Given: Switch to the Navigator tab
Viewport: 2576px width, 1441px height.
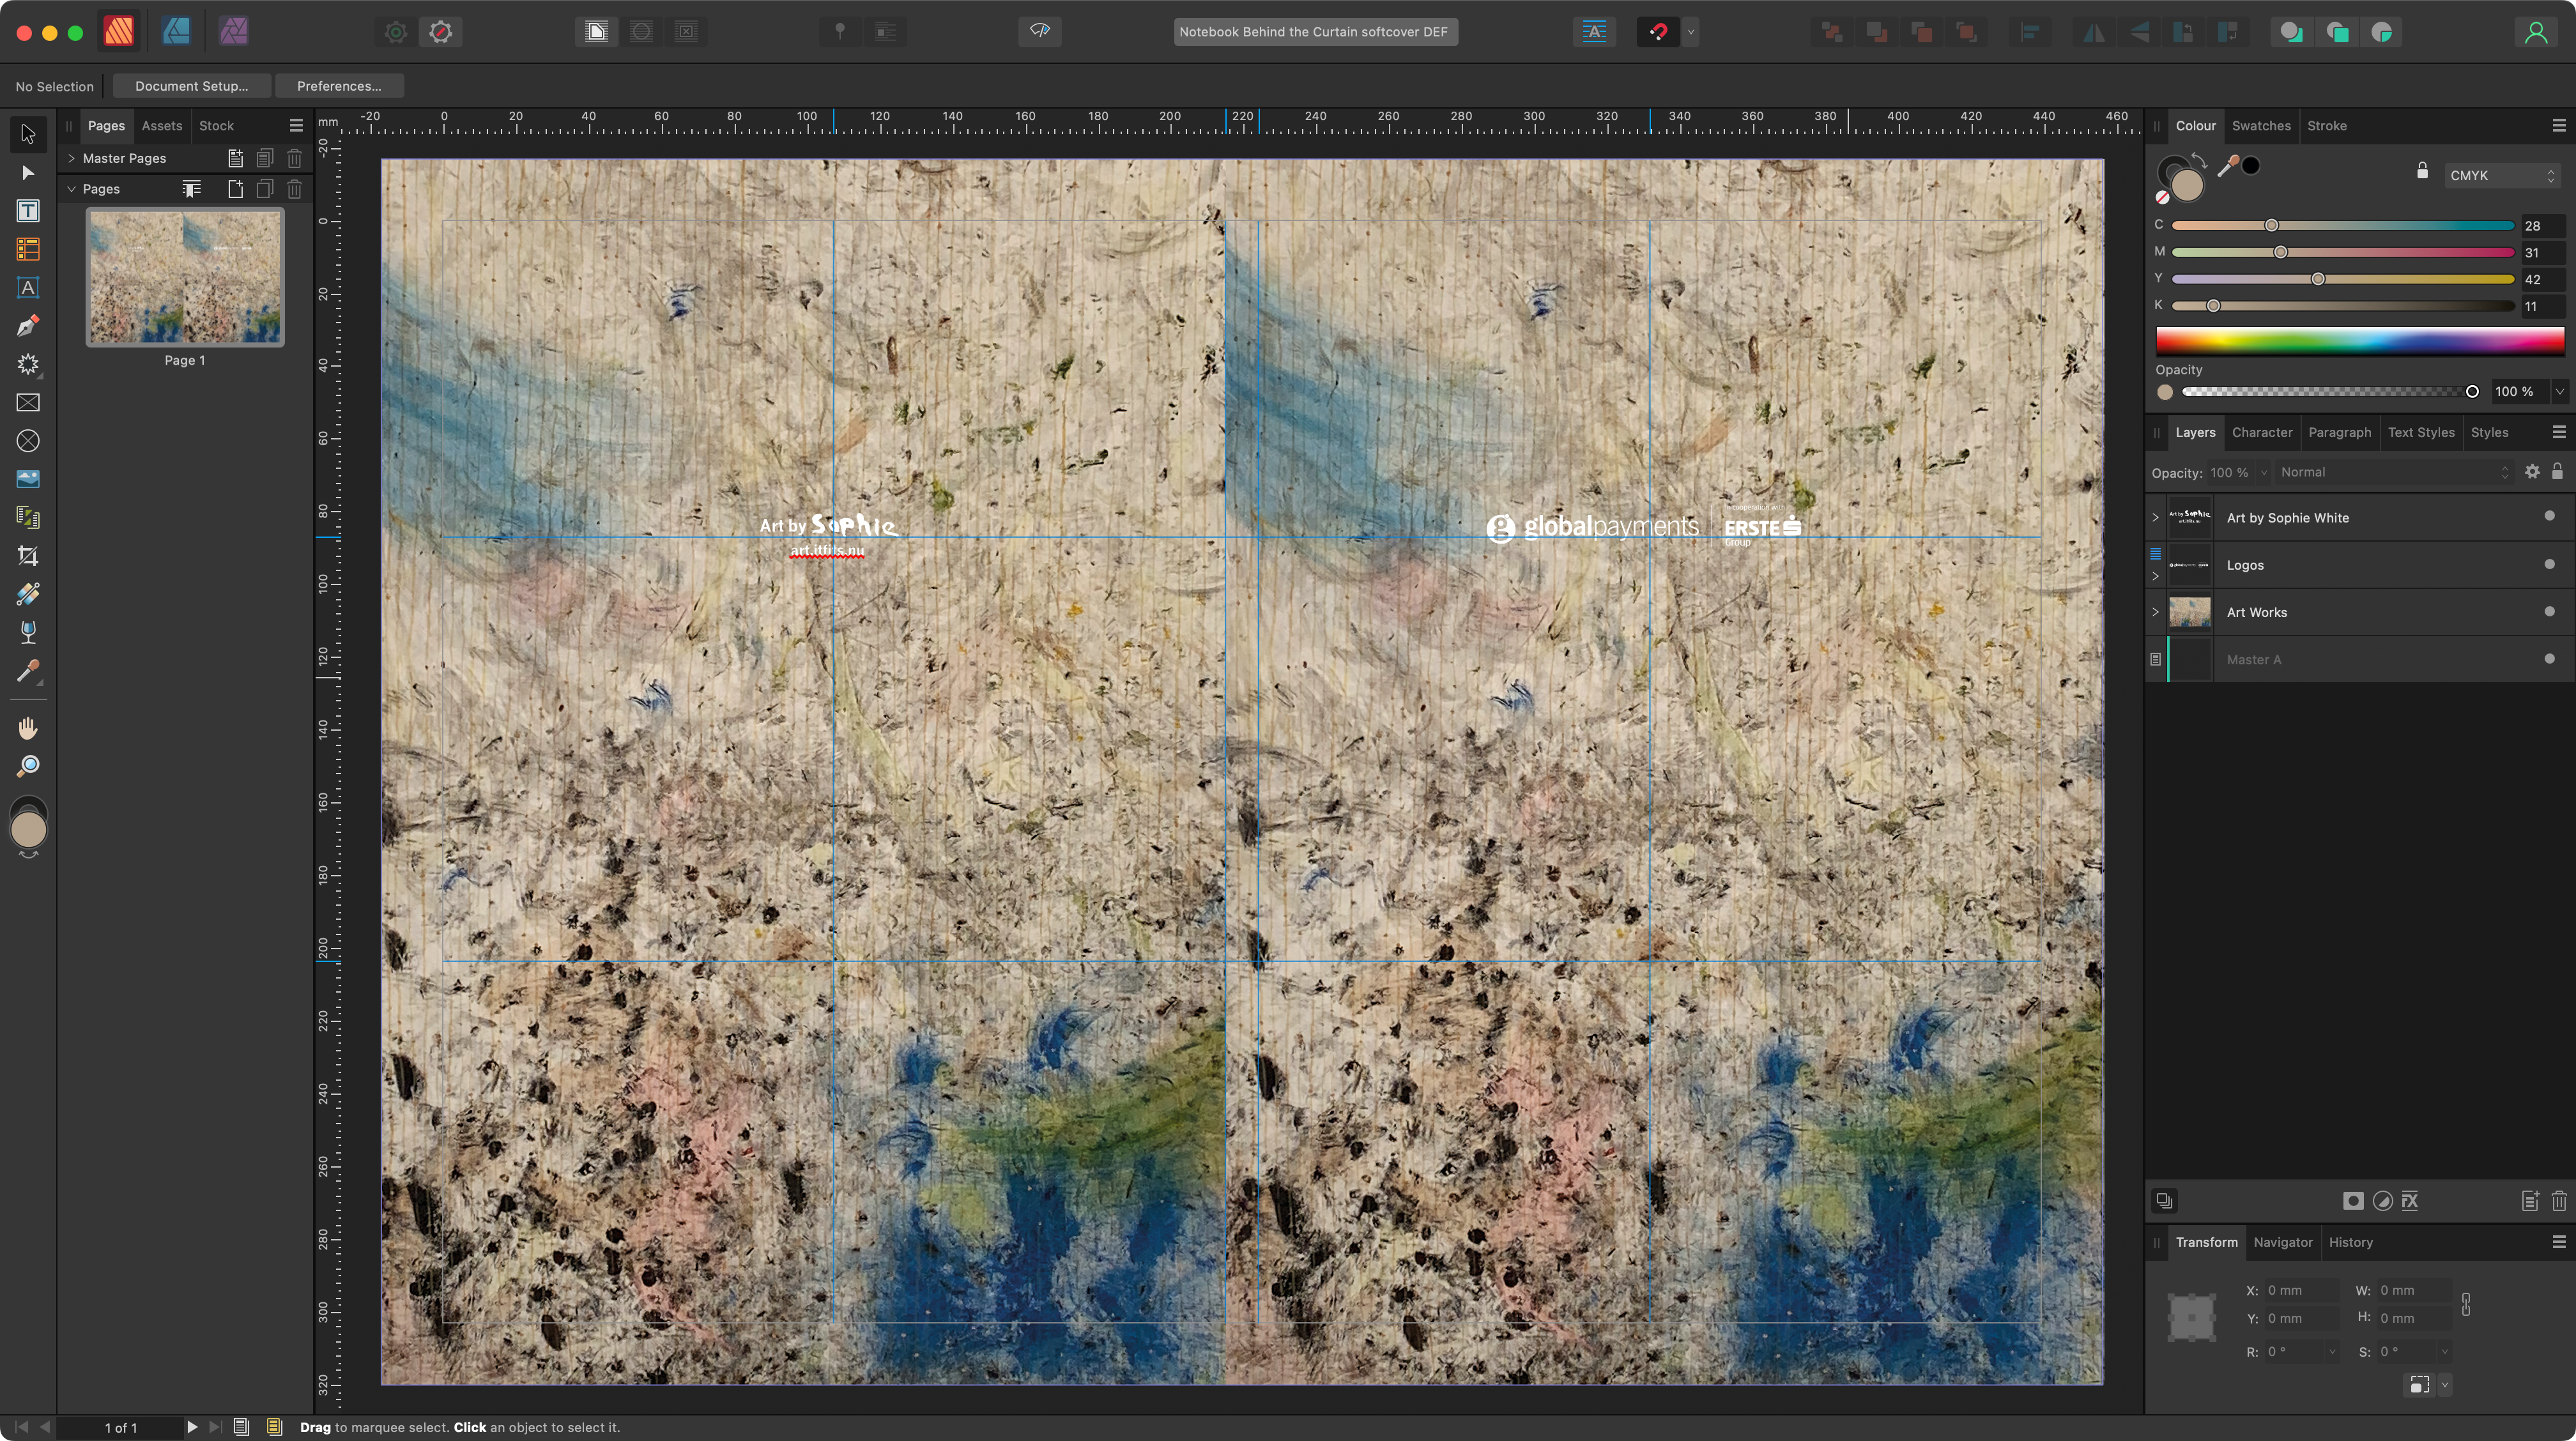Looking at the screenshot, I should [2282, 1242].
